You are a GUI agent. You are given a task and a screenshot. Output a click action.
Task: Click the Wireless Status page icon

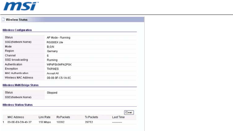click(x=3, y=19)
